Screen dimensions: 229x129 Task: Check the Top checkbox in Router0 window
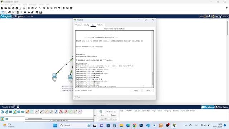click(75, 97)
